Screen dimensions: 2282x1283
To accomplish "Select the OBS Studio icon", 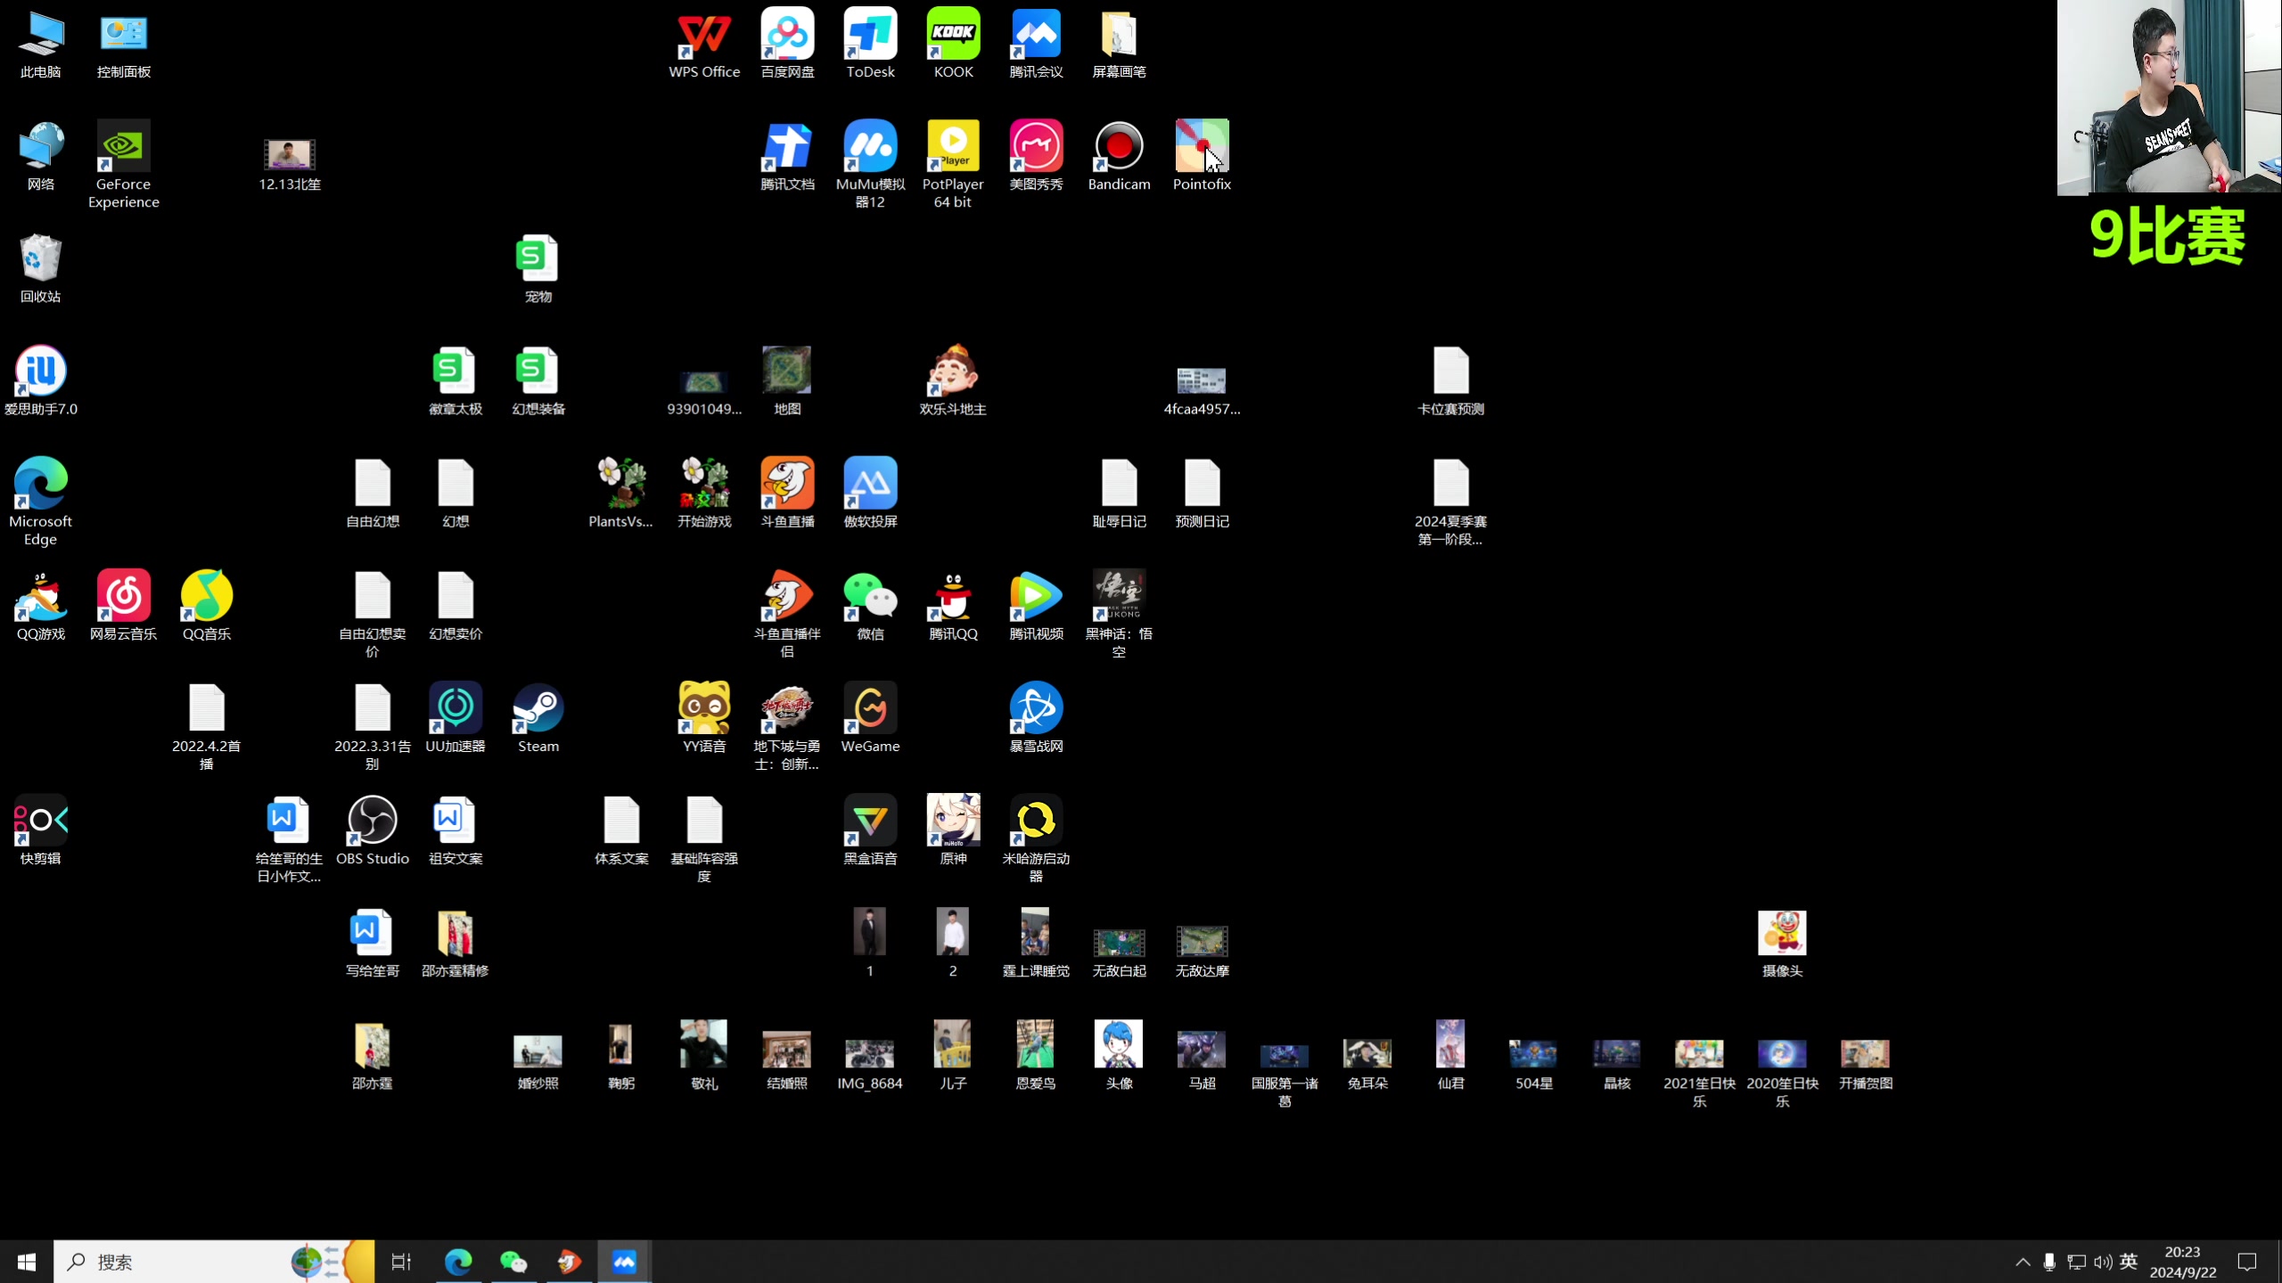I will [372, 830].
